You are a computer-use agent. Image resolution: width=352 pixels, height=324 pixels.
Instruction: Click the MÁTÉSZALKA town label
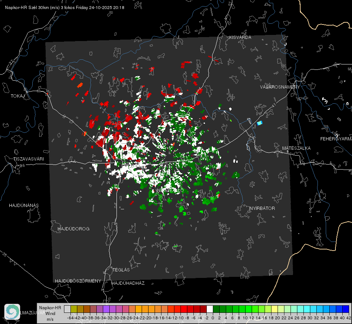click(296, 148)
